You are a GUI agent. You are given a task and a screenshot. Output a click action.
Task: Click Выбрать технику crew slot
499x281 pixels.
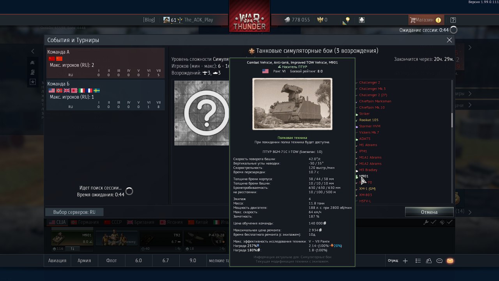(117, 238)
